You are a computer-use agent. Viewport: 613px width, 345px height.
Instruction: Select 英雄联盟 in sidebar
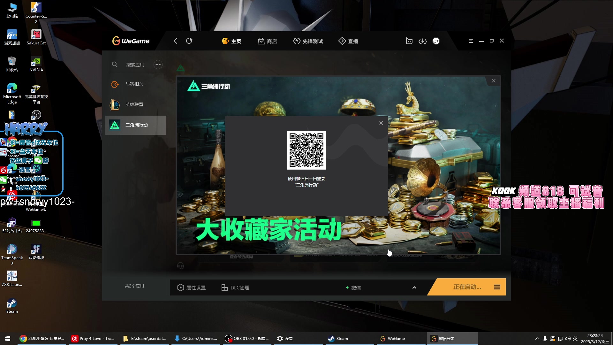(x=136, y=104)
